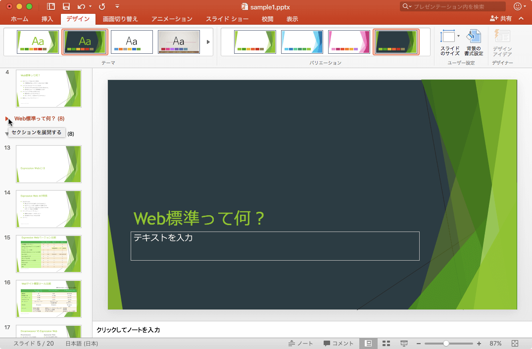Switch to アニメーション tab

(172, 19)
